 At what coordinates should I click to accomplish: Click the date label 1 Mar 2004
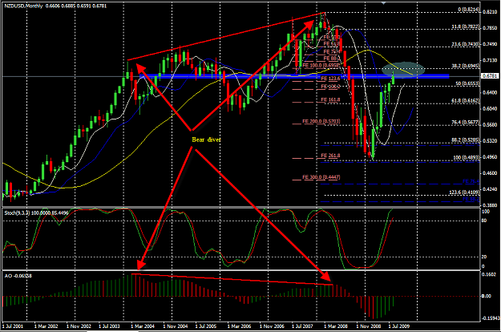coord(143,326)
